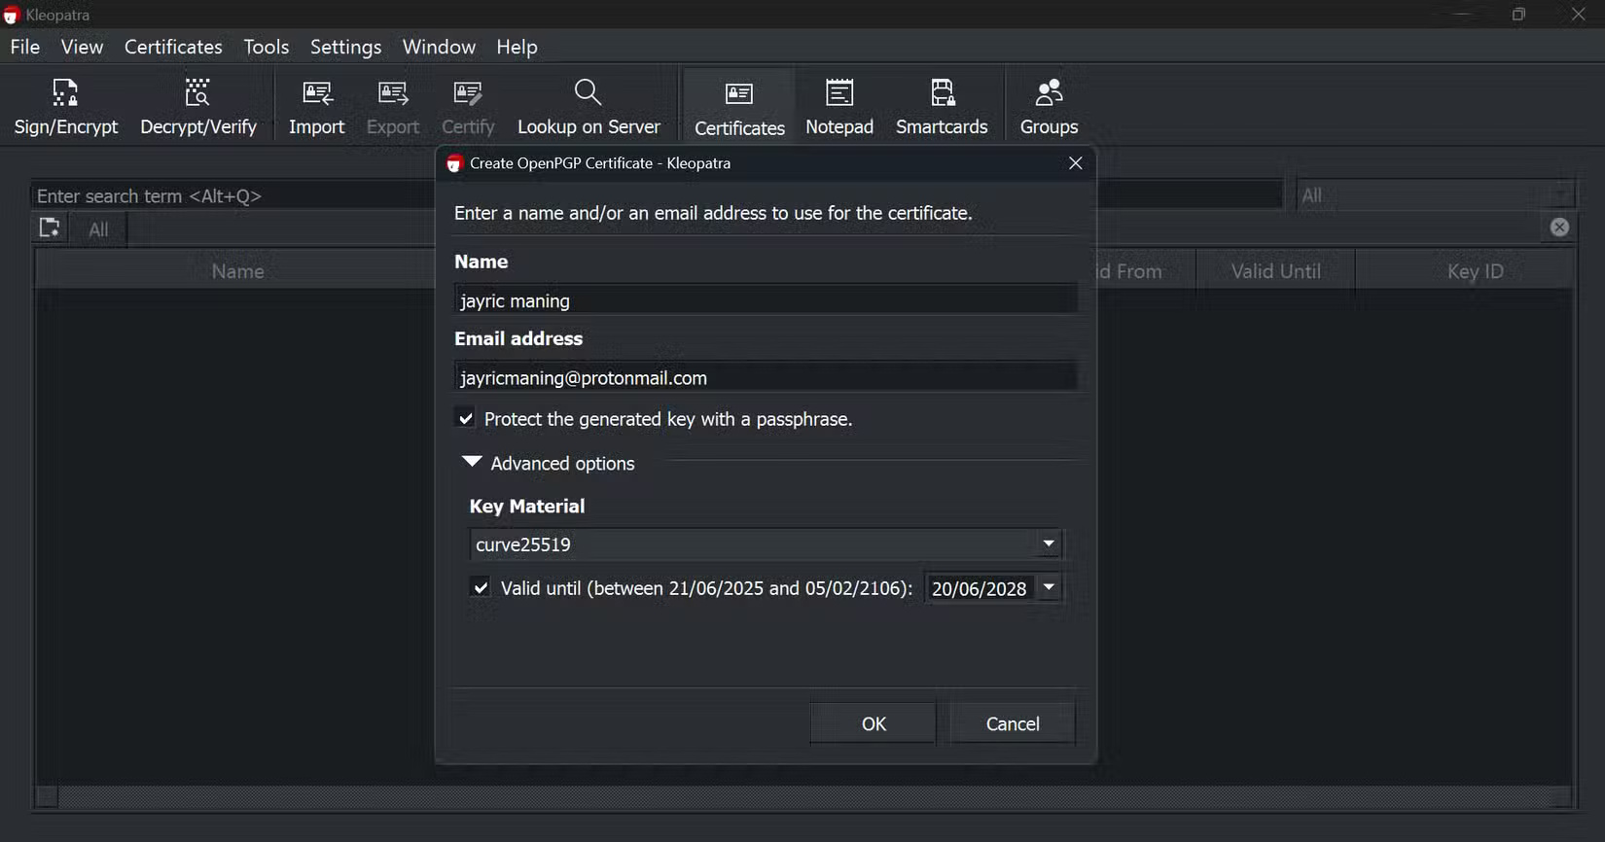Uncheck Protect the generated key with passphrase
1605x842 pixels.
point(466,419)
